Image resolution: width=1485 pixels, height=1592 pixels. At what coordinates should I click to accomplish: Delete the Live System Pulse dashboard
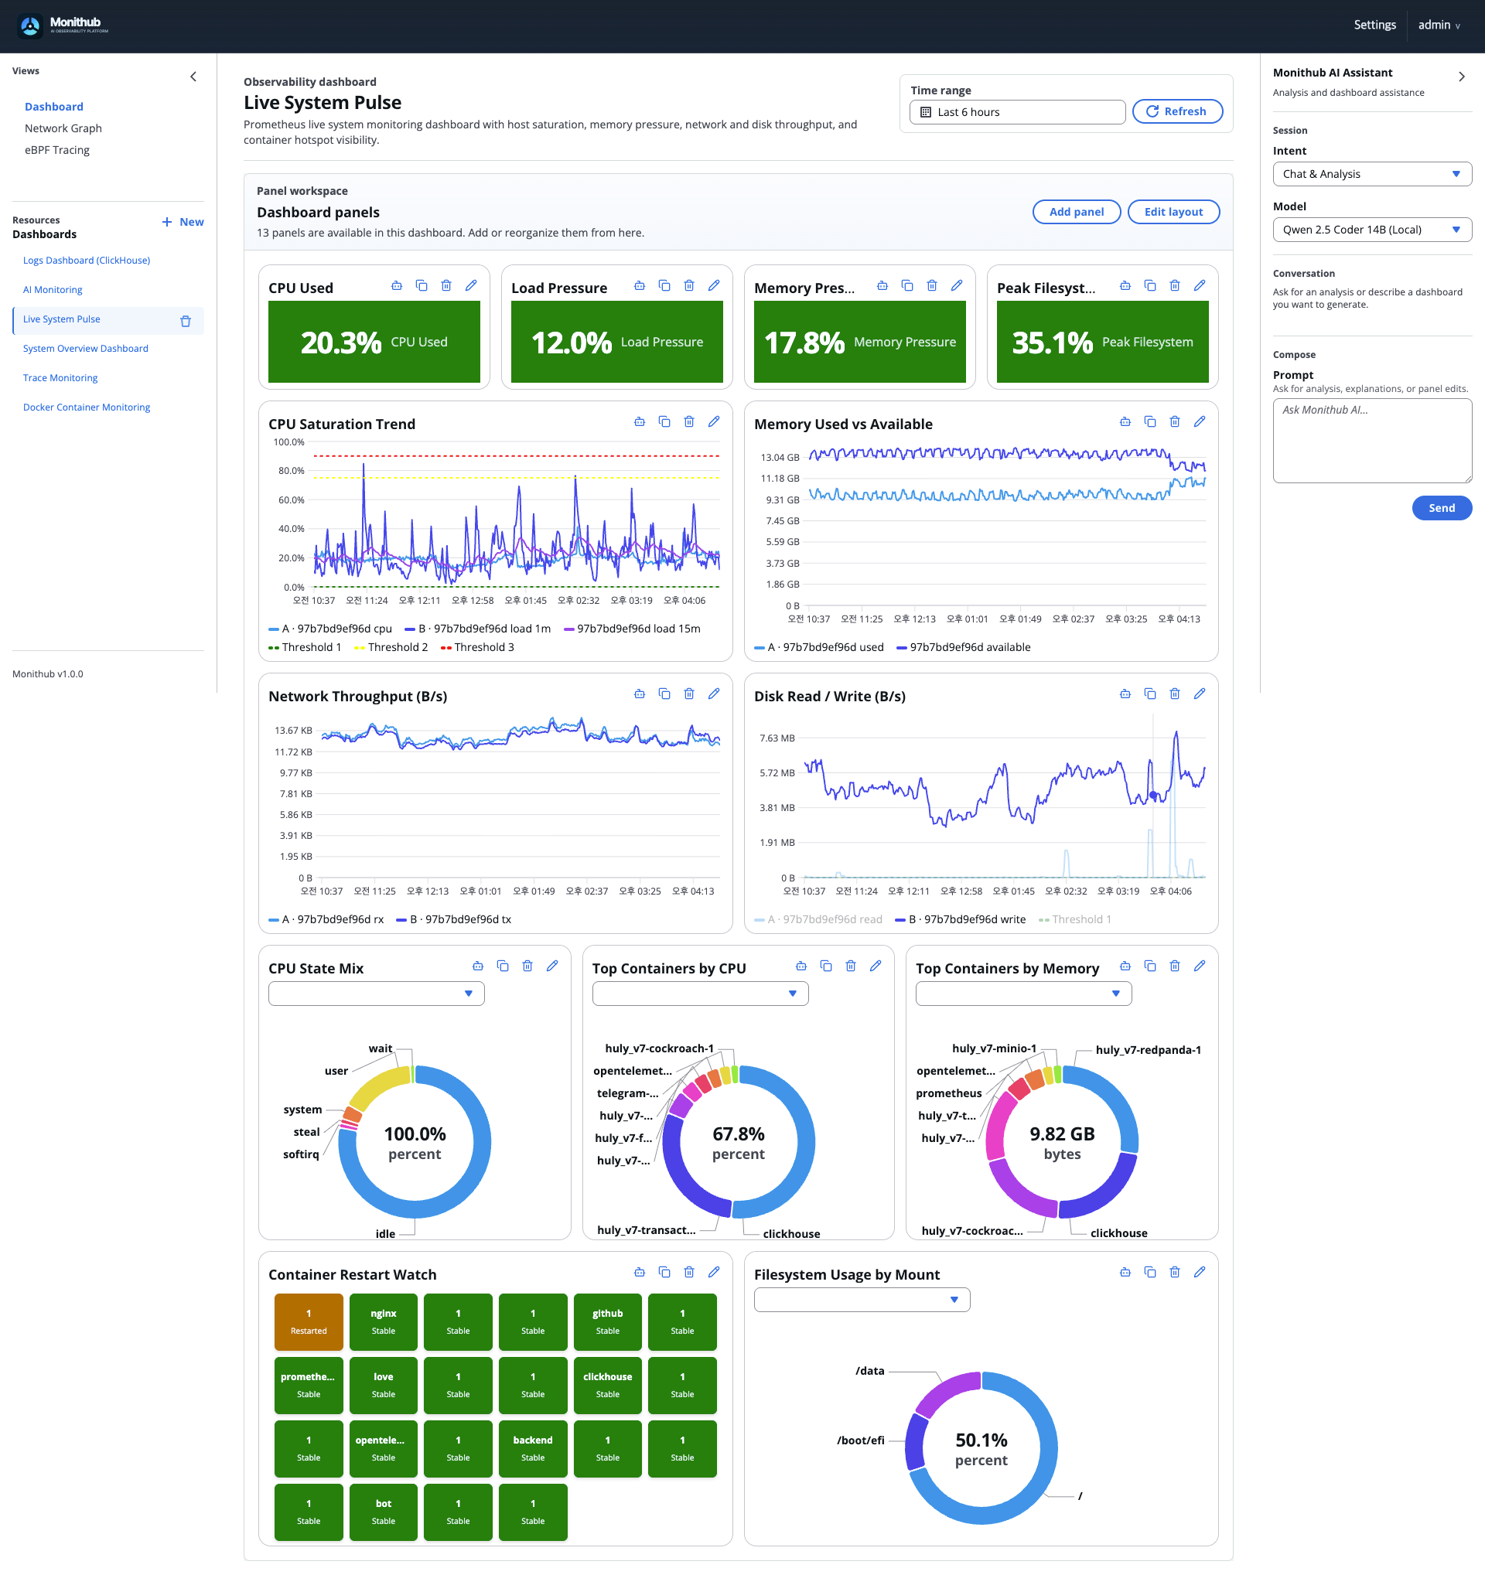(186, 320)
